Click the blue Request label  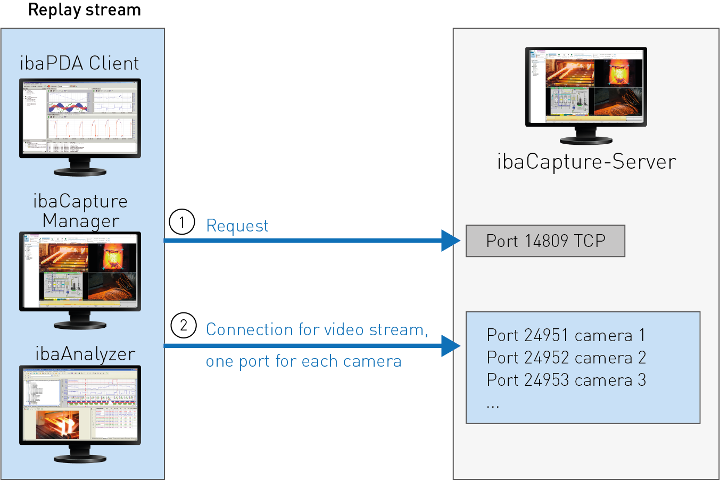(237, 226)
